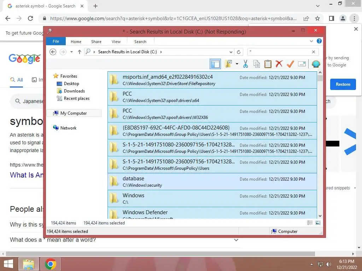
Task: Switch to the Home ribbon tab
Action: coord(76,42)
